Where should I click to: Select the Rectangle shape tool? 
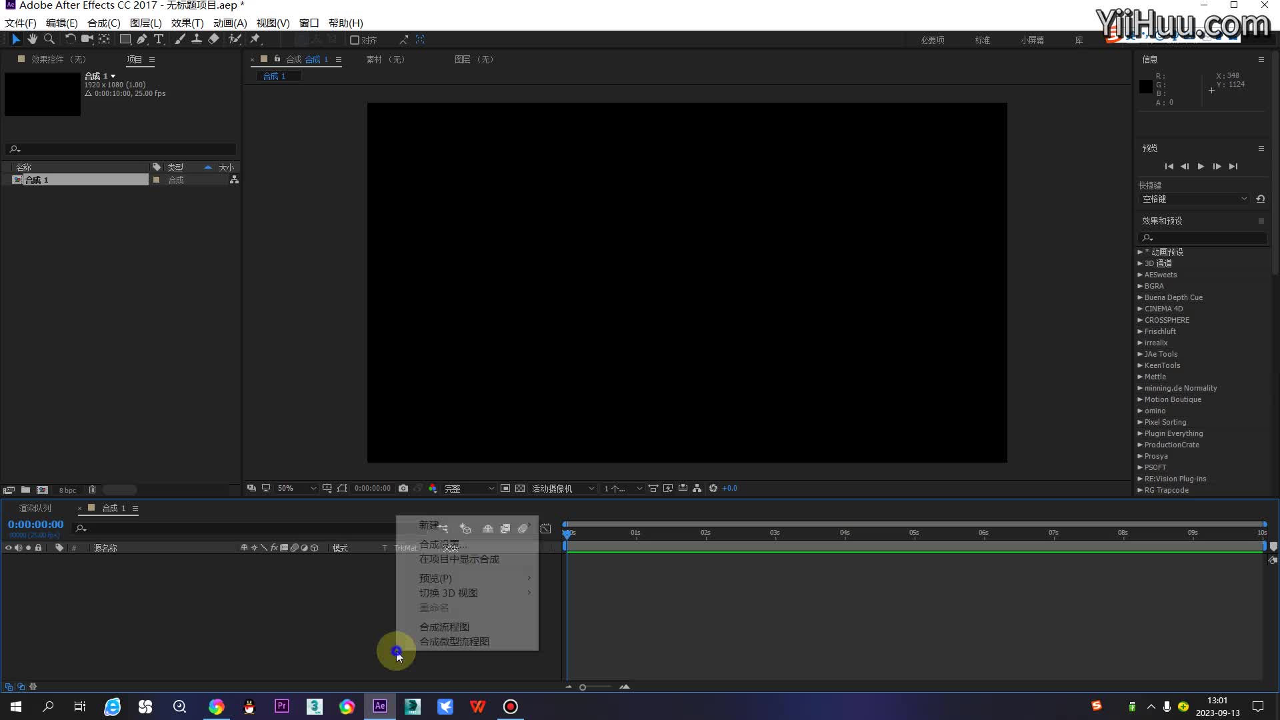tap(125, 39)
